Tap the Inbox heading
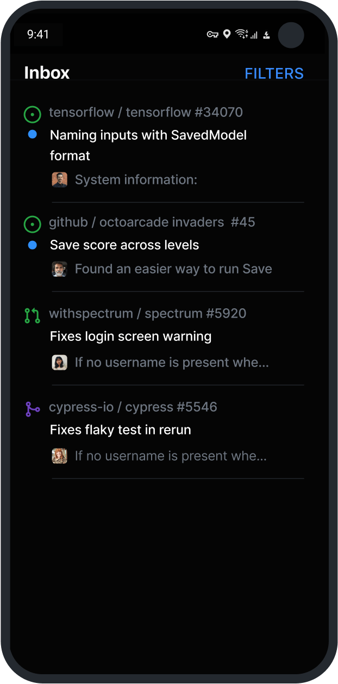 point(47,73)
